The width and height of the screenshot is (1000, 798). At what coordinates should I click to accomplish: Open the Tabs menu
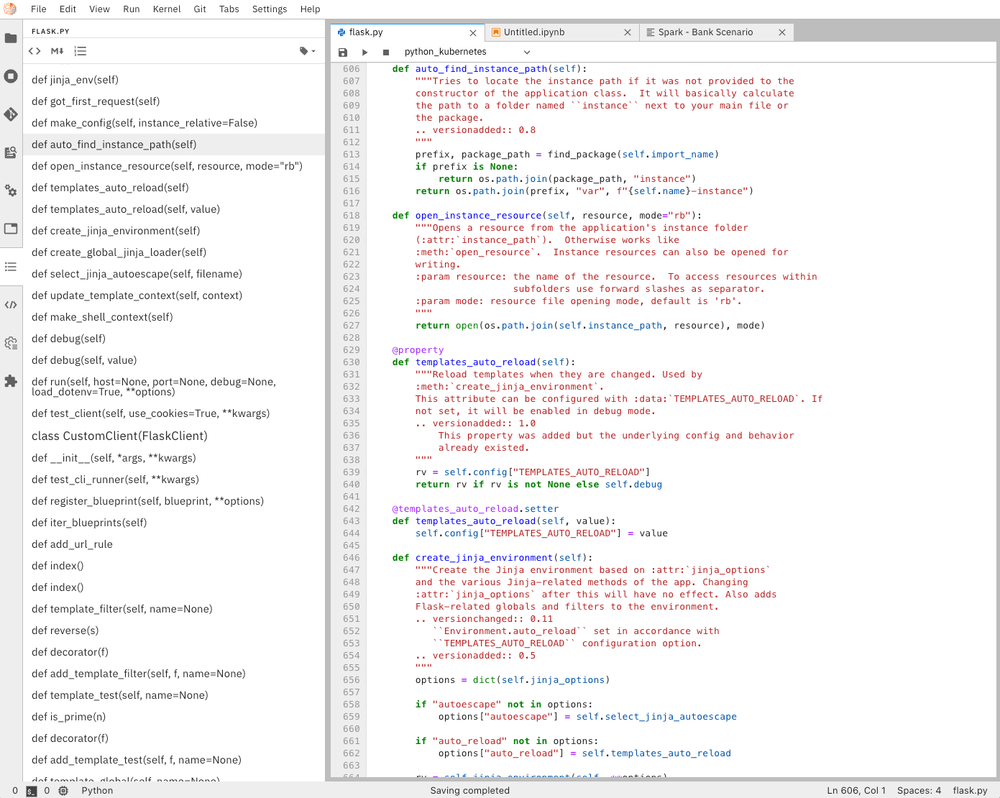click(x=229, y=9)
